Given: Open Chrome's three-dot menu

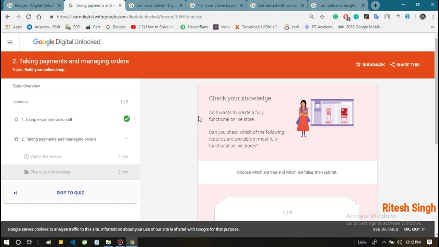Looking at the screenshot, I should (433, 16).
